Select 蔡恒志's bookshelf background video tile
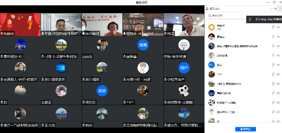Image resolution: width=282 pixels, height=133 pixels. [x=143, y=24]
